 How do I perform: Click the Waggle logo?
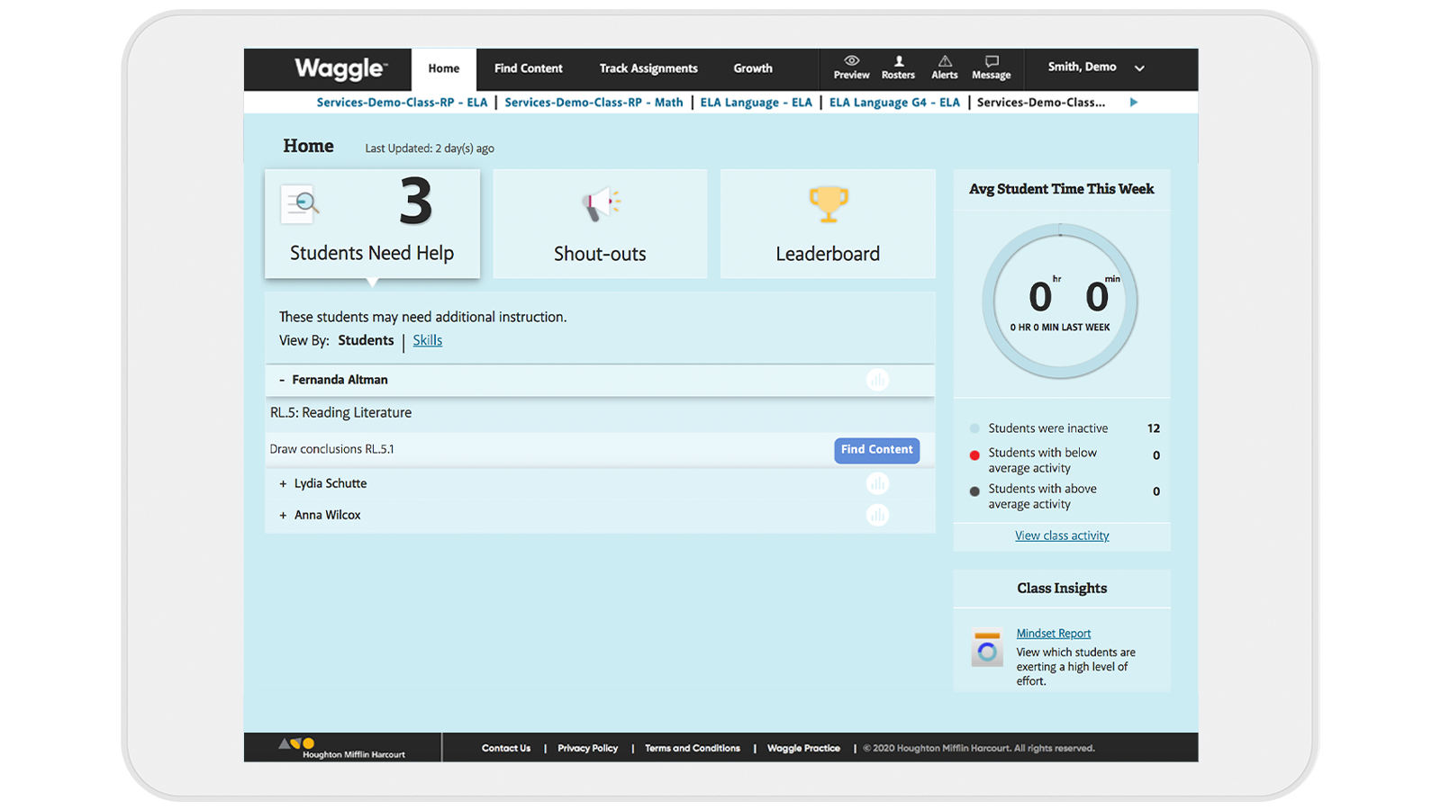pos(340,68)
